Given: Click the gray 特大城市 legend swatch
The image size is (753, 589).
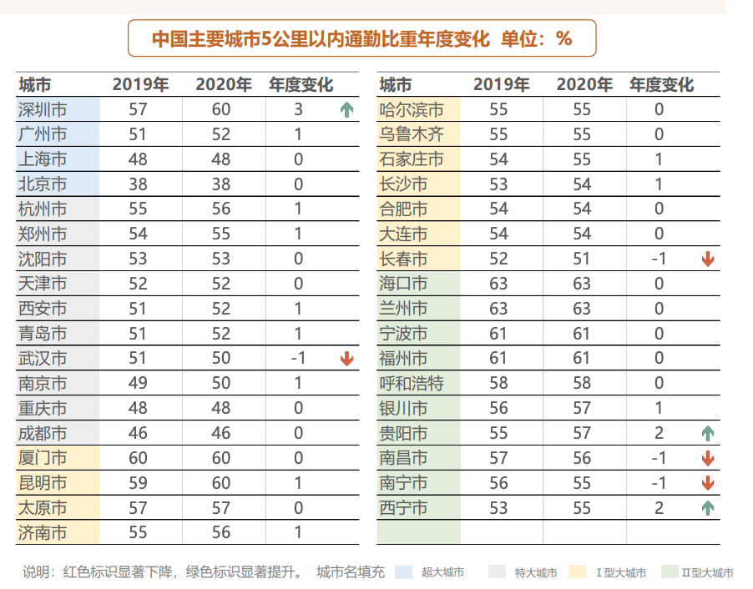Looking at the screenshot, I should 497,572.
